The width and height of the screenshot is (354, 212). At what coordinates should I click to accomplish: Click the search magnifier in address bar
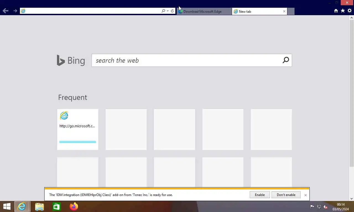pyautogui.click(x=163, y=11)
